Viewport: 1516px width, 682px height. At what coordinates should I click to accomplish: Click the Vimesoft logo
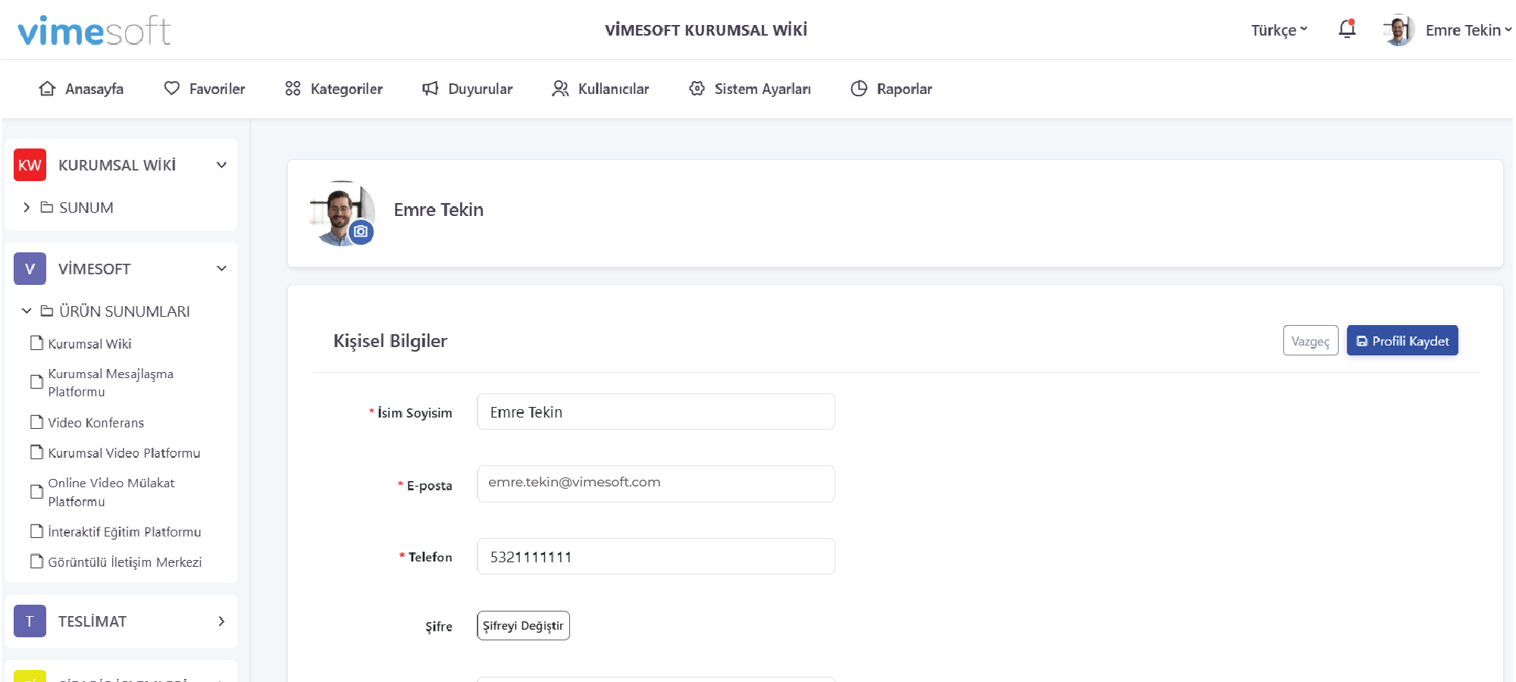(x=94, y=30)
